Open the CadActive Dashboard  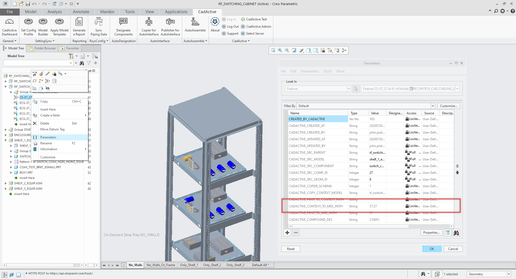pos(9,27)
